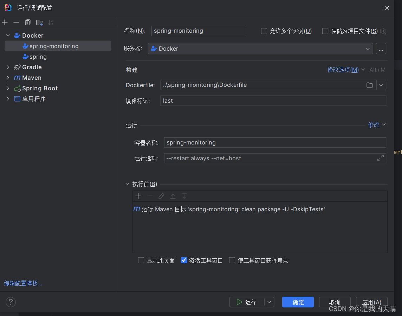The width and height of the screenshot is (402, 316).
Task: Click the 容器名称 input field
Action: pyautogui.click(x=275, y=143)
